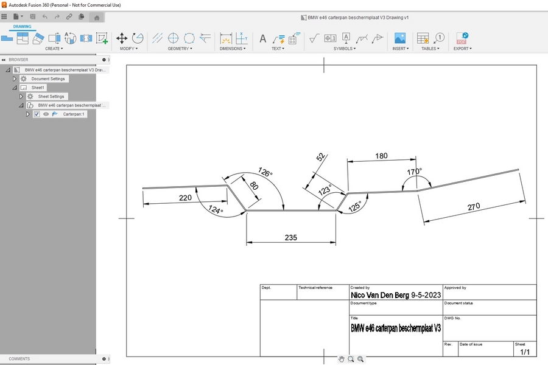Screen dimensions: 548x365
Task: Select the Taper and Slope symbol tool
Action: pyautogui.click(x=378, y=38)
